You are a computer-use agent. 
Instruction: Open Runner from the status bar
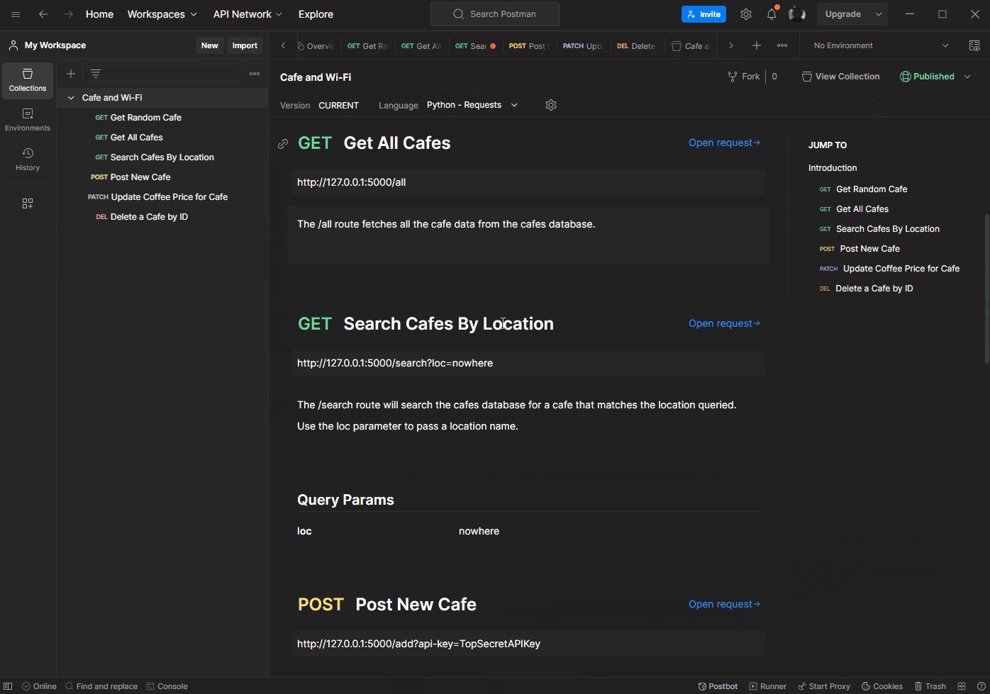pos(768,686)
